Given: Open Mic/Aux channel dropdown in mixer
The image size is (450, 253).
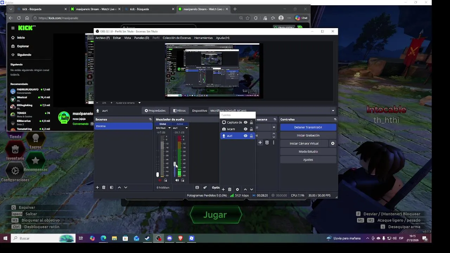Looking at the screenshot, I should pos(169,128).
